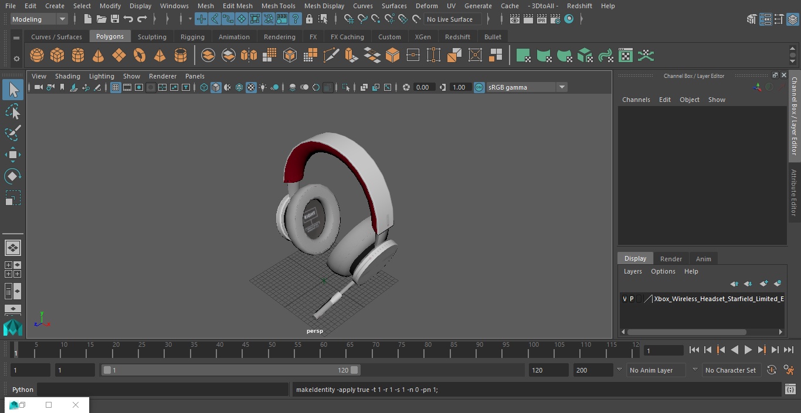Toggle snap to curves in the status line
801x413 pixels.
(x=362, y=19)
